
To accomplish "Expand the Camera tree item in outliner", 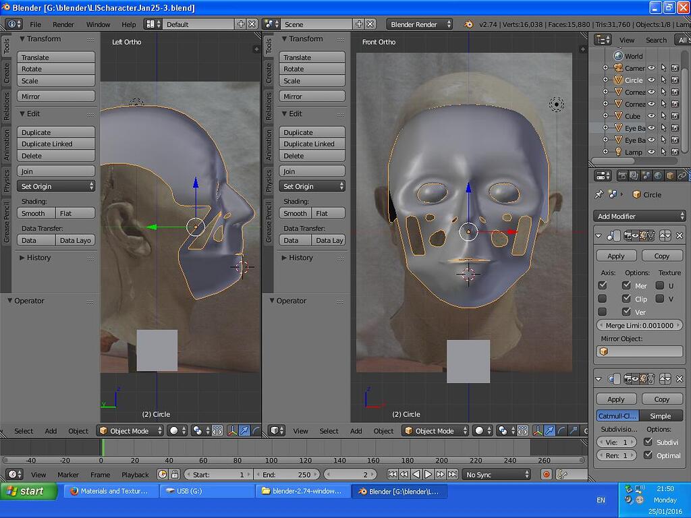I will click(x=605, y=68).
